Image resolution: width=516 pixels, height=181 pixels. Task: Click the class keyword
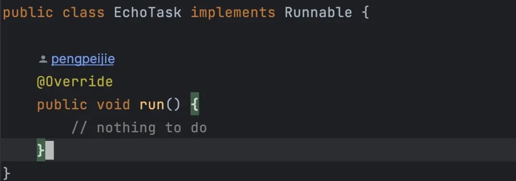coord(84,13)
